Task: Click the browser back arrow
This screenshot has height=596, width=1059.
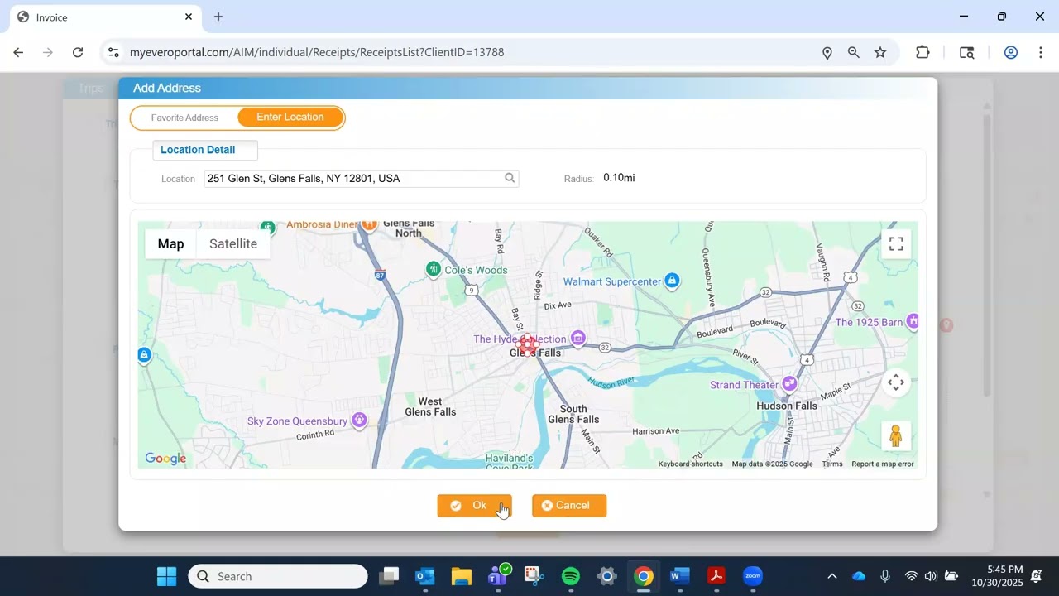Action: (x=18, y=52)
